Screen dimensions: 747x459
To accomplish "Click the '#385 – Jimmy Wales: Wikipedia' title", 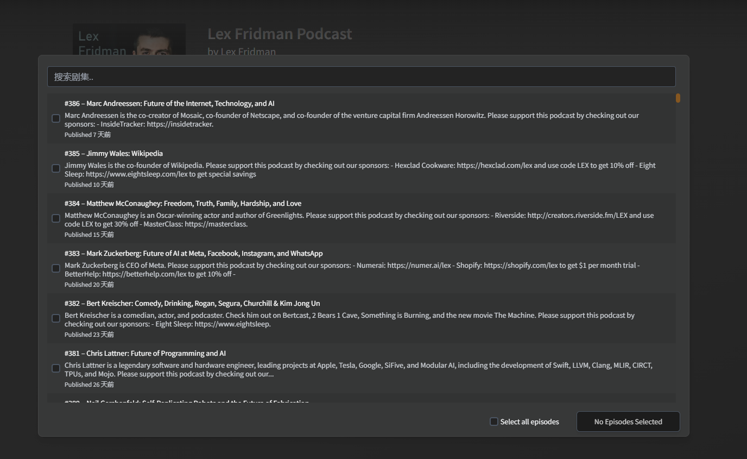I will 113,153.
